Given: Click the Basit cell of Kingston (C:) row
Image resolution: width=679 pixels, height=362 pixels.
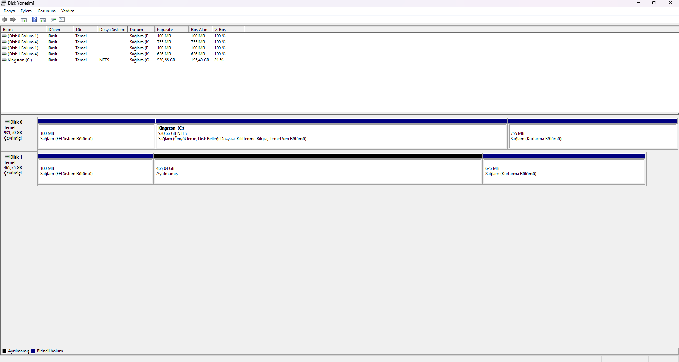Looking at the screenshot, I should (53, 60).
